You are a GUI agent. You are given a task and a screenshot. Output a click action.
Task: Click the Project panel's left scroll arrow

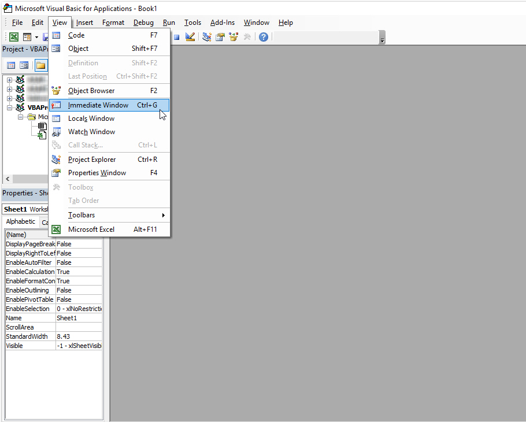8,179
